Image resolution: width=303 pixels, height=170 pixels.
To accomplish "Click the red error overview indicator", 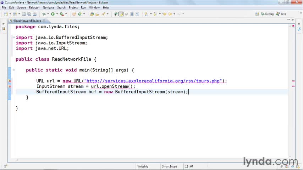I will (x=293, y=25).
